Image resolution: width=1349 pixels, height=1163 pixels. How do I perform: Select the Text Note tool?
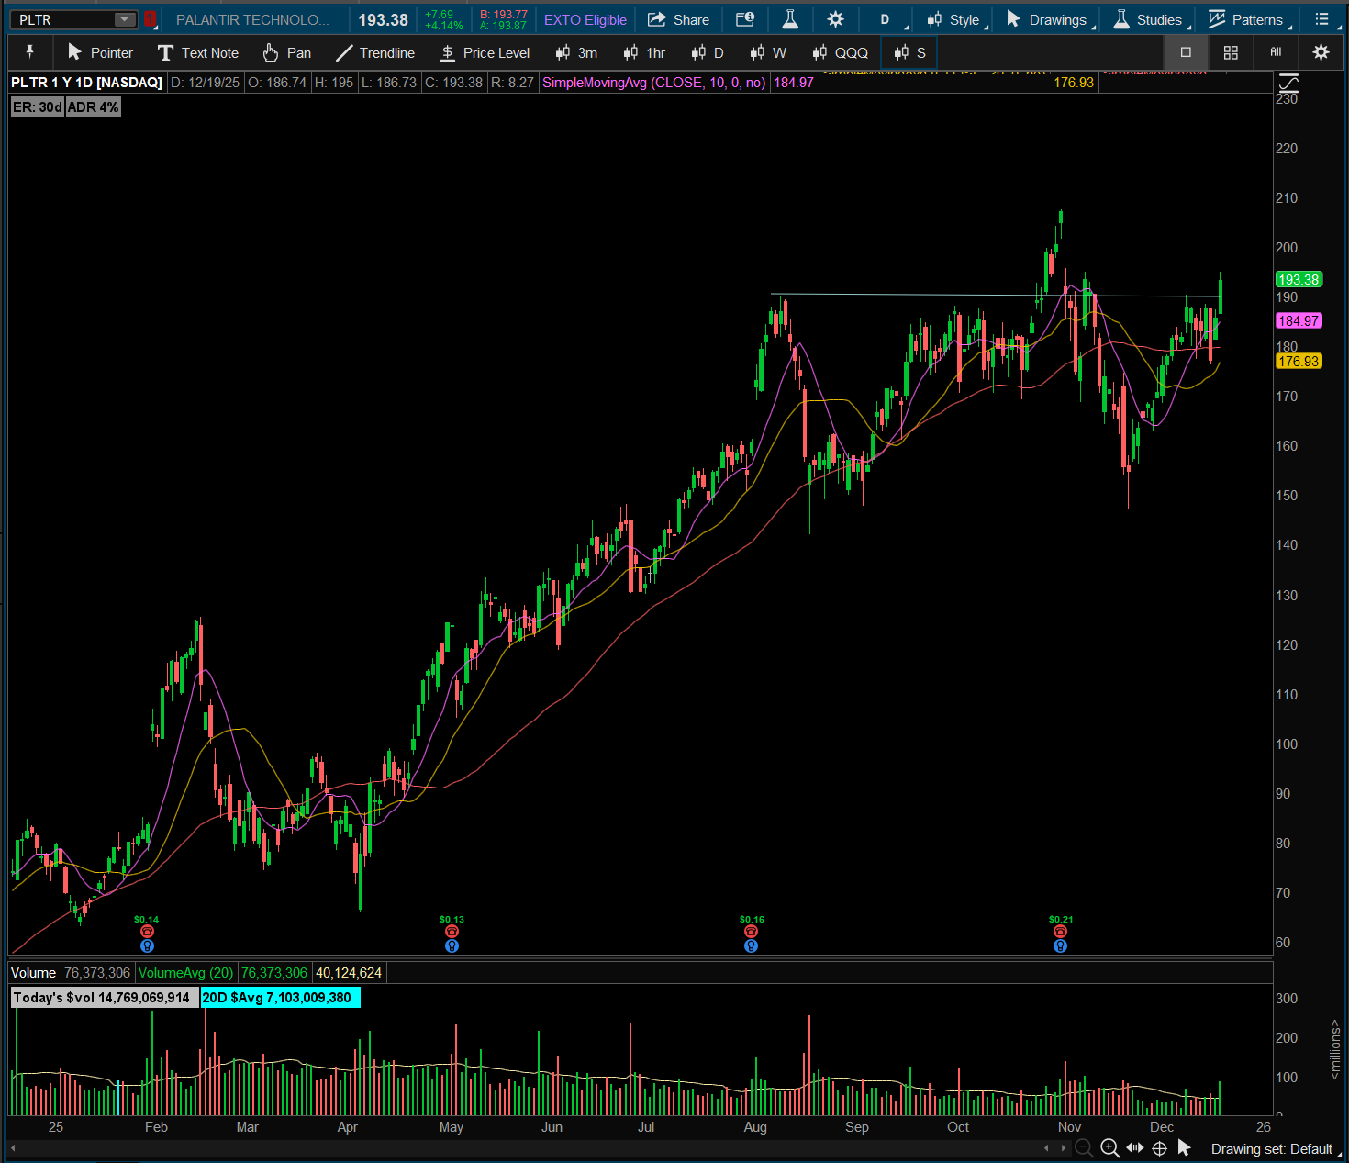(197, 52)
